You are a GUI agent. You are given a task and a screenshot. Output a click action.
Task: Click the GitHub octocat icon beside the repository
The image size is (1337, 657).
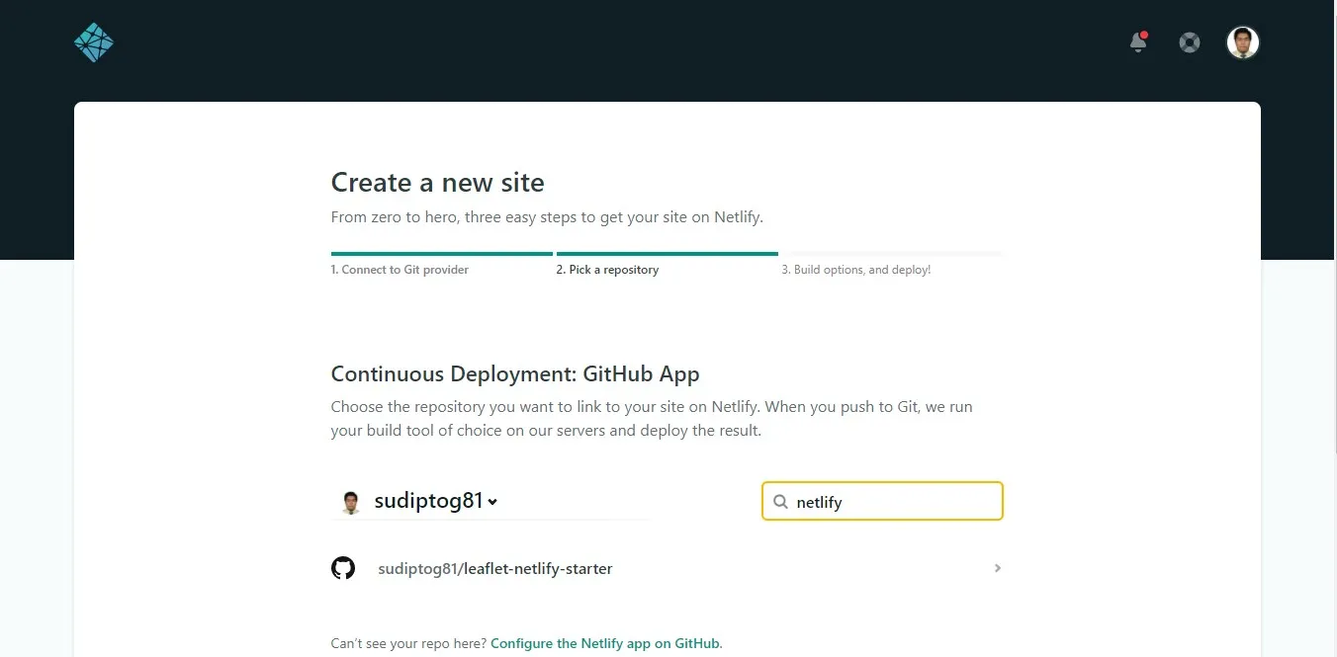(x=343, y=567)
